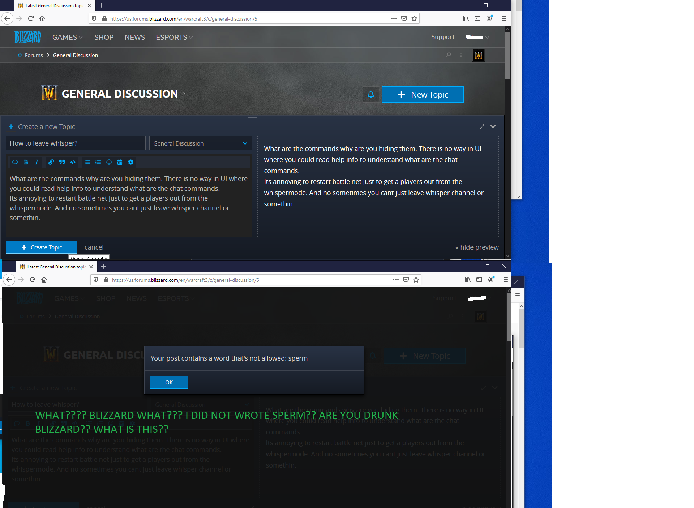The width and height of the screenshot is (694, 508).
Task: Open a new tab in the top browser window
Action: [x=102, y=5]
